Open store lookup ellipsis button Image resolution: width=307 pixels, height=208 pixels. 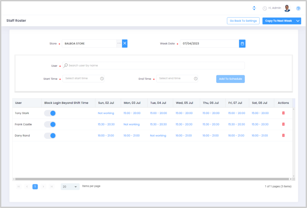click(x=119, y=43)
